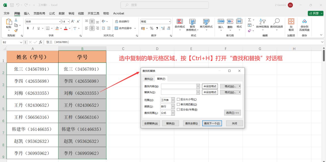
Task: Click the Paste clipboard icon
Action: (9, 22)
